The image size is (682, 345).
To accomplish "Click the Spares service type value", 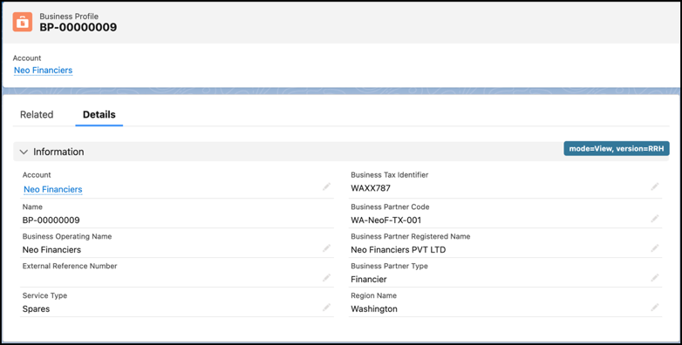I will coord(36,309).
